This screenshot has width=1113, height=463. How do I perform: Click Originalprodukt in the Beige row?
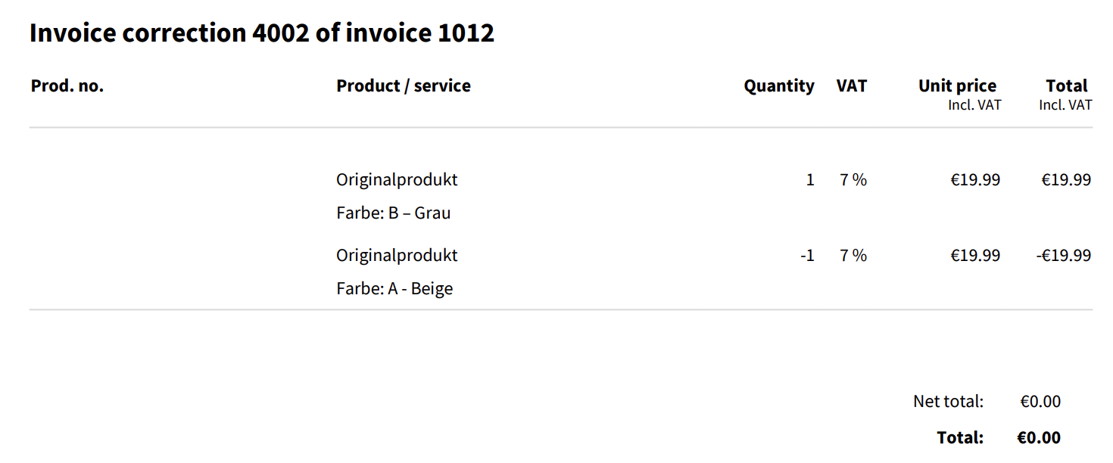coord(397,256)
